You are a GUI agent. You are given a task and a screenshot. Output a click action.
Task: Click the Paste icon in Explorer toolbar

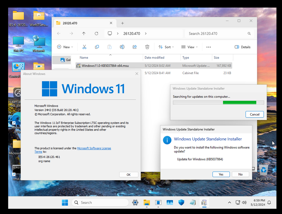point(109,47)
